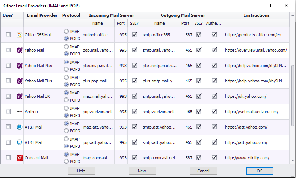Click the Incoming Mail Server header
Image resolution: width=296 pixels, height=178 pixels.
pos(112,15)
